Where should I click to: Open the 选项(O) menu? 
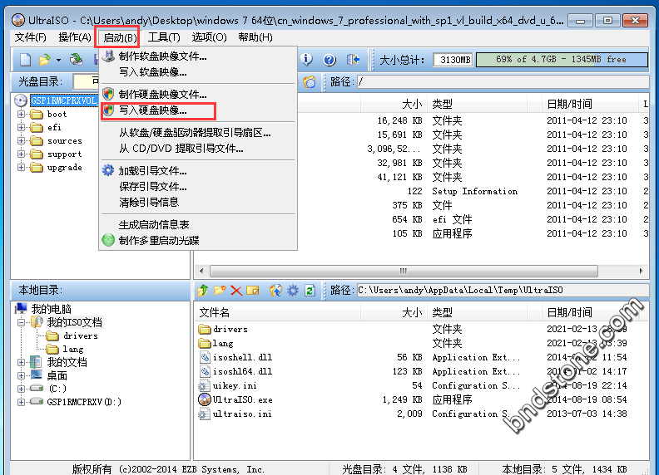pos(210,37)
